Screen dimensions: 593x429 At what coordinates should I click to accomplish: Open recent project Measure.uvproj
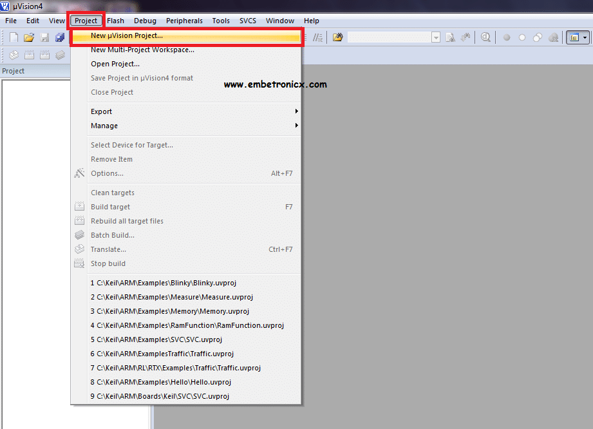(187, 297)
